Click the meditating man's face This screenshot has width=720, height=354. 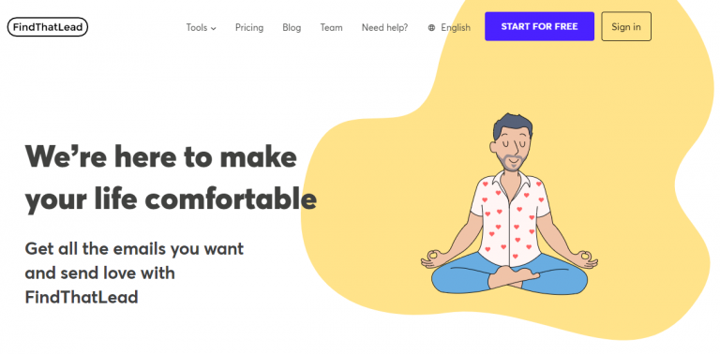click(x=513, y=149)
